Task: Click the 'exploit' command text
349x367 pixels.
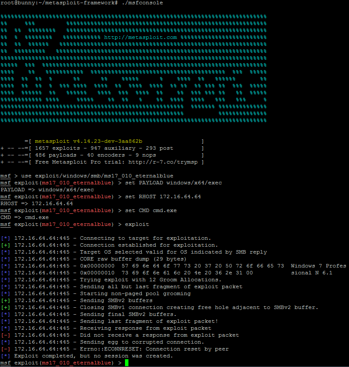Action: [x=137, y=224]
